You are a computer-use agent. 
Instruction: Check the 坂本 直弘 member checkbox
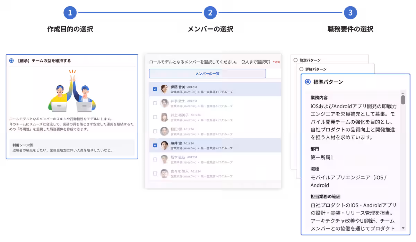(x=155, y=159)
